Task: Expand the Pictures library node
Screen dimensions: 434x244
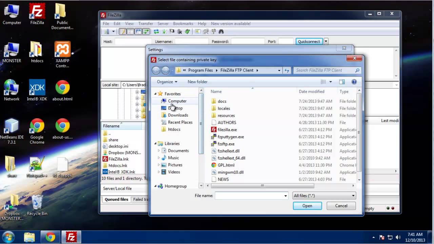Action: 159,165
